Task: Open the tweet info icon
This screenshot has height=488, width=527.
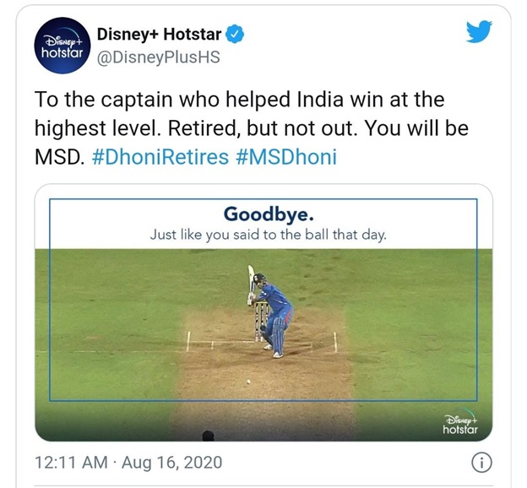Action: point(481,463)
